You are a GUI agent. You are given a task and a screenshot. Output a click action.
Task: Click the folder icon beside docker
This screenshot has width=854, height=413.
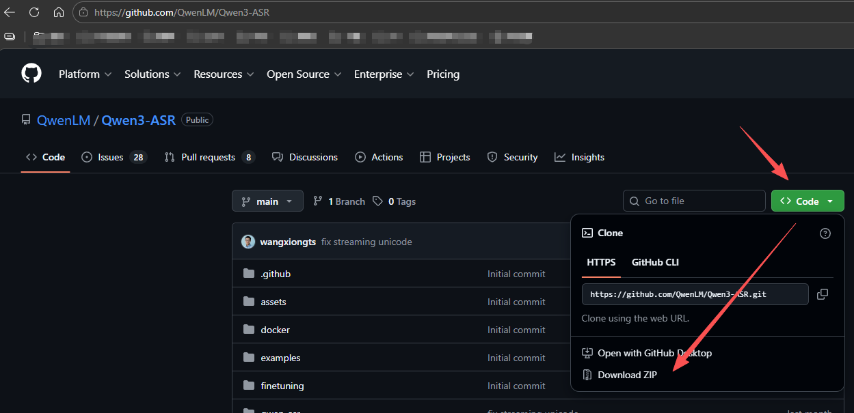tap(248, 330)
